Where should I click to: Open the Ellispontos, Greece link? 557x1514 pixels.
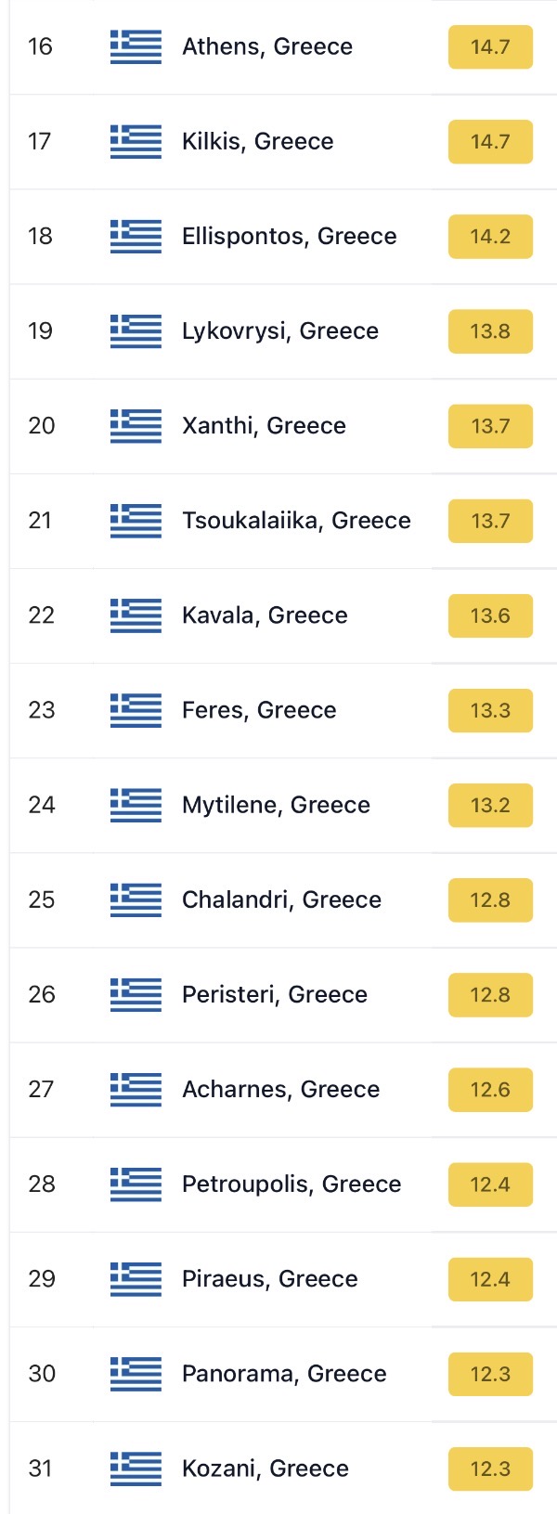point(289,236)
